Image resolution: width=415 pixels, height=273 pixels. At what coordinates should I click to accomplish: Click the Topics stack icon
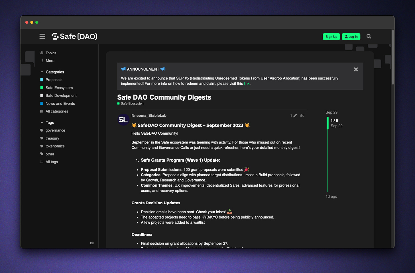(x=42, y=53)
